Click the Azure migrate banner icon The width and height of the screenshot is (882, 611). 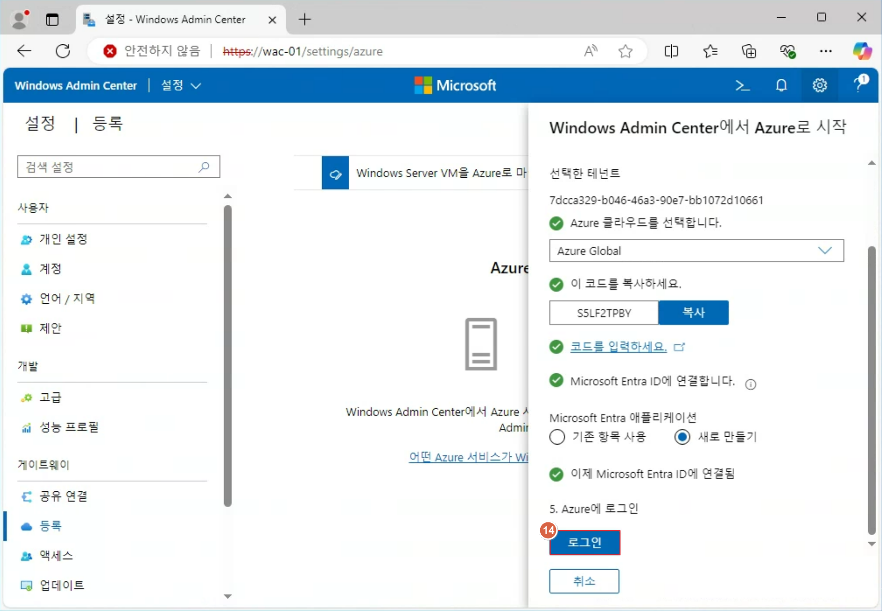tap(335, 173)
